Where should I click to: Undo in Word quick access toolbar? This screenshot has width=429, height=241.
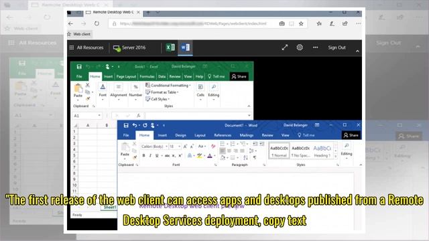click(134, 125)
